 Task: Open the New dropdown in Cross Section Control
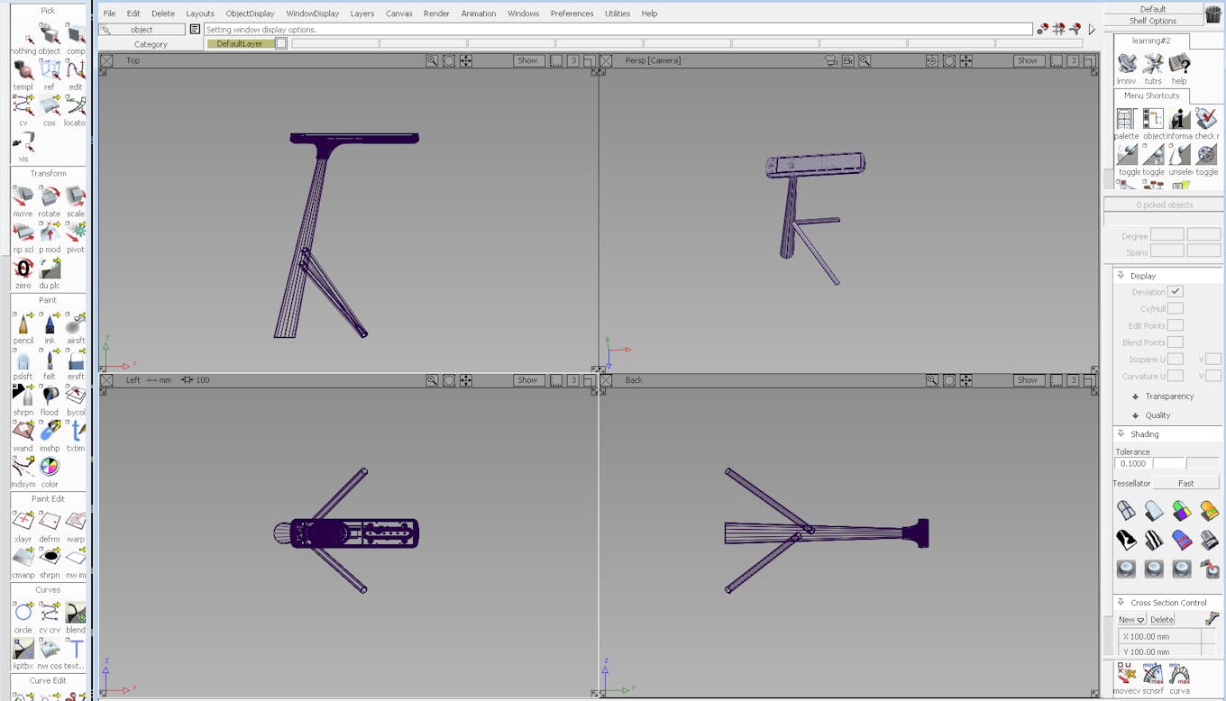coord(1131,620)
